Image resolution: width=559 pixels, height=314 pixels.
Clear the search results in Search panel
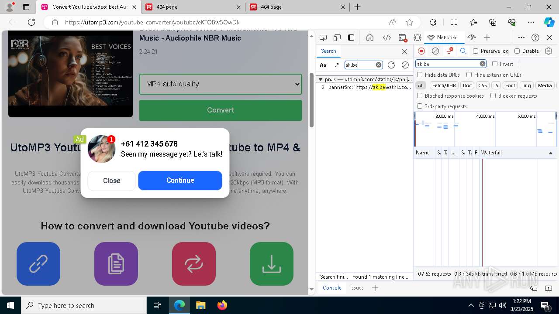click(405, 65)
